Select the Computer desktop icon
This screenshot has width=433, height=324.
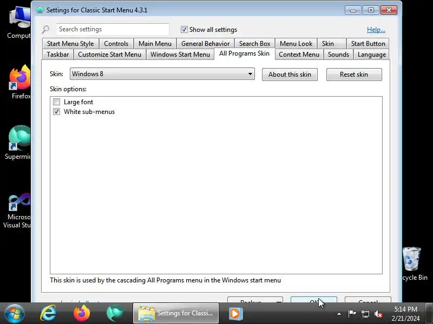click(x=19, y=23)
